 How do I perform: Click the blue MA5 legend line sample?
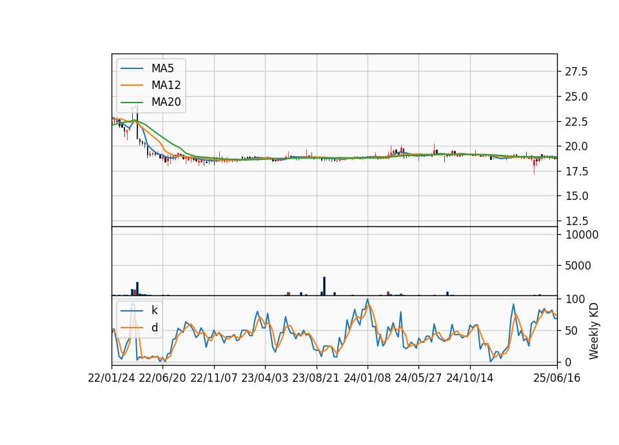point(132,69)
